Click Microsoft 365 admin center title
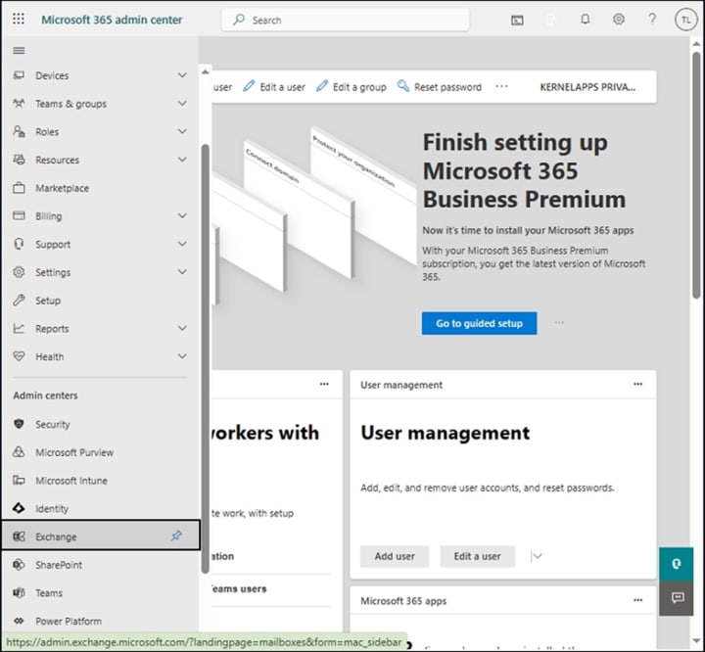 (112, 20)
